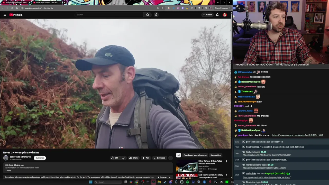
Task: Open bonny ladd adventures channel avatar
Action: (x=6, y=158)
